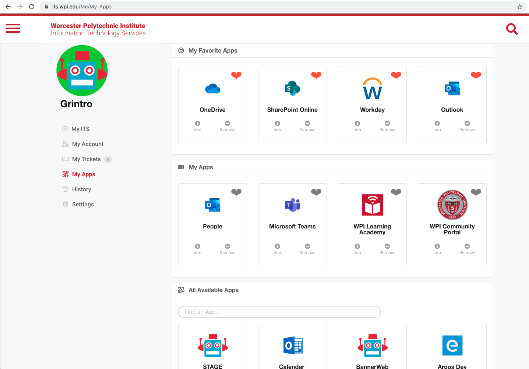Open the Outlook favorite app icon
This screenshot has width=529, height=369.
452,88
